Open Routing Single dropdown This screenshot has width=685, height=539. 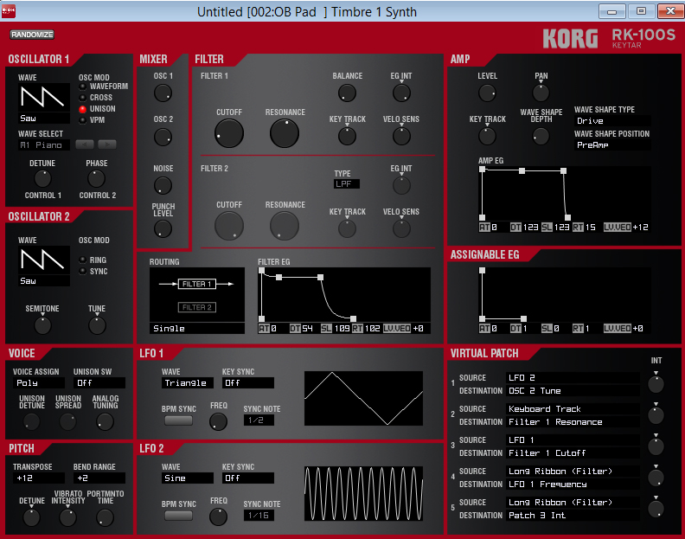[197, 328]
